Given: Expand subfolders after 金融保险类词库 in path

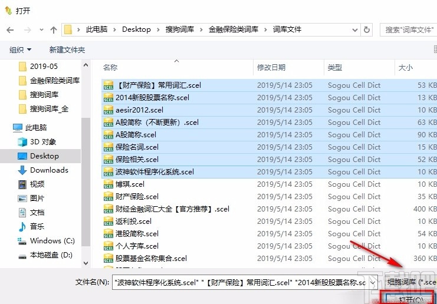Looking at the screenshot, I should coord(265,29).
